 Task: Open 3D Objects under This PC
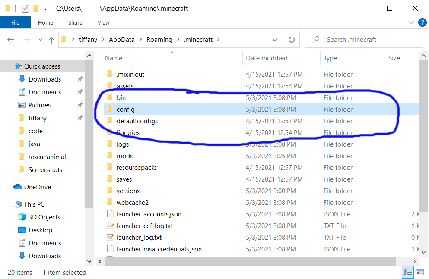tap(44, 217)
